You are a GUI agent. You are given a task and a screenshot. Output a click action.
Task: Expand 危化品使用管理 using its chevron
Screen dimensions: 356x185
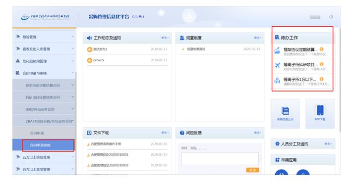click(73, 61)
